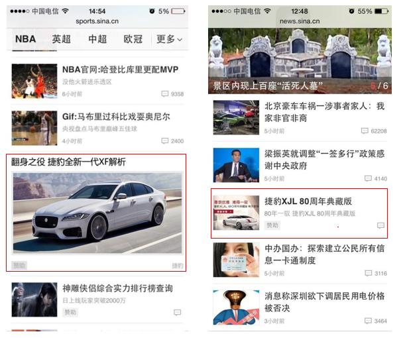Click comment icon with 2400 comments
Image resolution: width=399 pixels, height=338 pixels.
pos(164,141)
